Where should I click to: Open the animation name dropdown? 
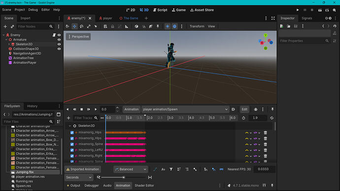click(185, 109)
